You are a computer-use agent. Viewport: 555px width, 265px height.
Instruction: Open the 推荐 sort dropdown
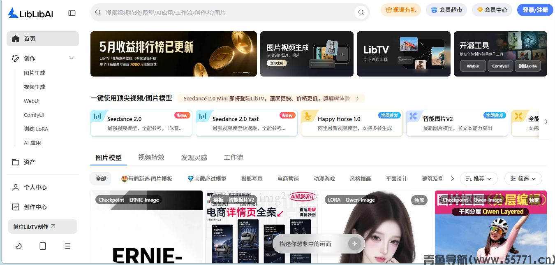pyautogui.click(x=479, y=179)
